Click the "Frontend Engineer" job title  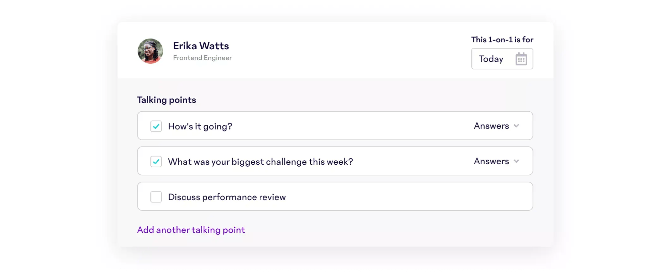click(x=202, y=58)
